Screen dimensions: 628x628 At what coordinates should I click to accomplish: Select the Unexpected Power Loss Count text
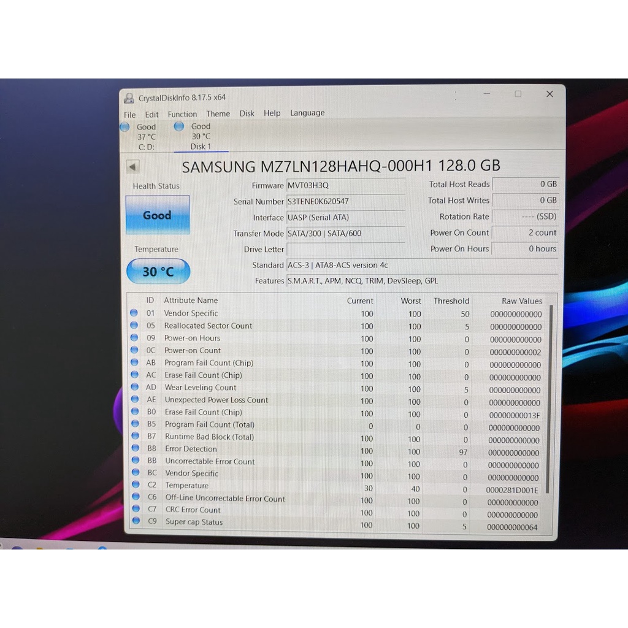point(216,400)
